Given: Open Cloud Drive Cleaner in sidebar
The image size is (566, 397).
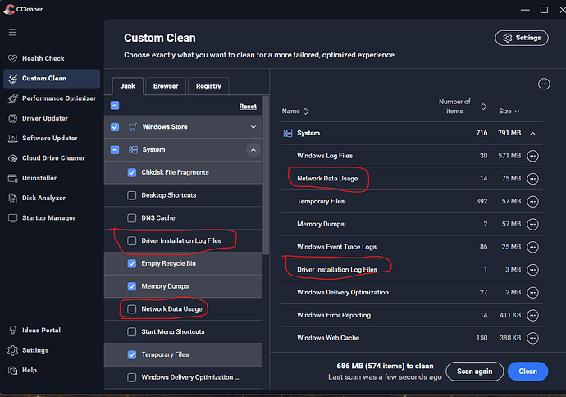Looking at the screenshot, I should click(x=52, y=158).
